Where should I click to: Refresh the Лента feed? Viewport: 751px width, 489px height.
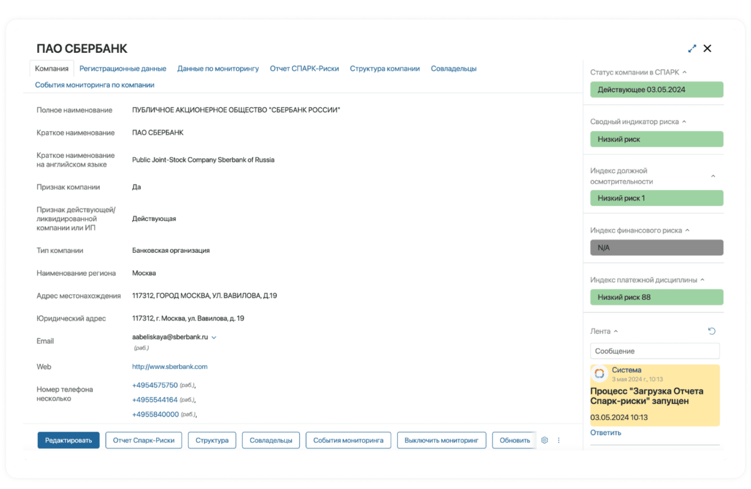coord(712,331)
